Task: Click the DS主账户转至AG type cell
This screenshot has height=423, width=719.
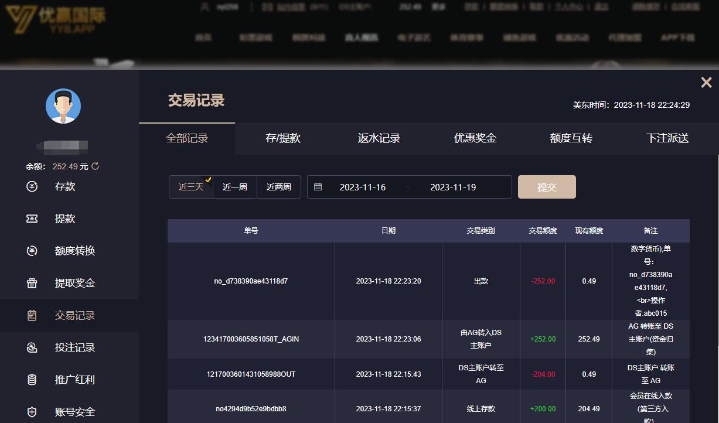Action: (x=481, y=374)
